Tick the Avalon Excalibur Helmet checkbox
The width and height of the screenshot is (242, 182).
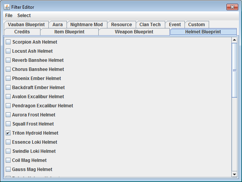click(x=8, y=97)
